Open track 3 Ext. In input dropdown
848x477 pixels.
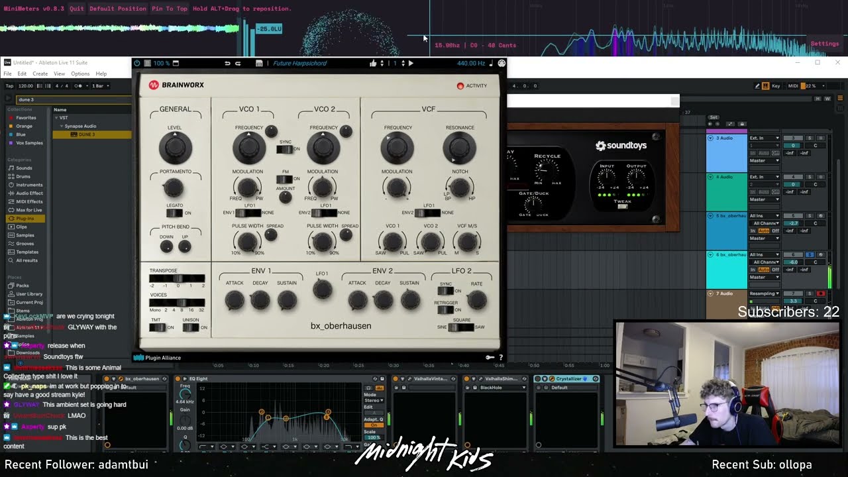pyautogui.click(x=765, y=138)
